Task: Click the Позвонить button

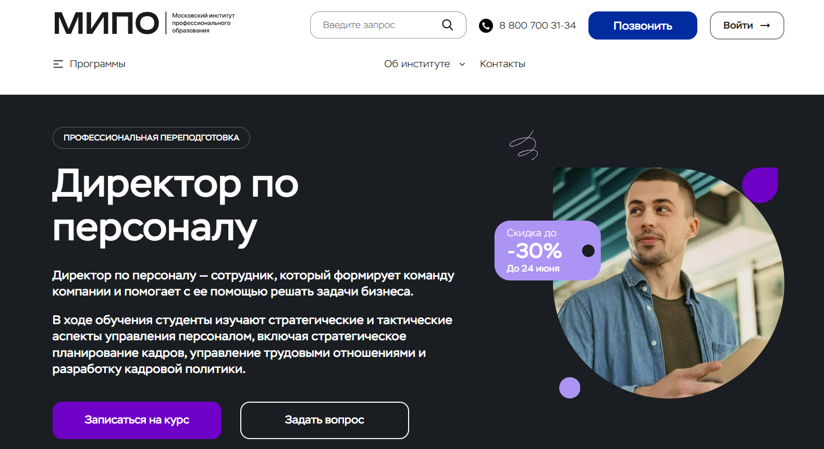Action: click(x=643, y=25)
